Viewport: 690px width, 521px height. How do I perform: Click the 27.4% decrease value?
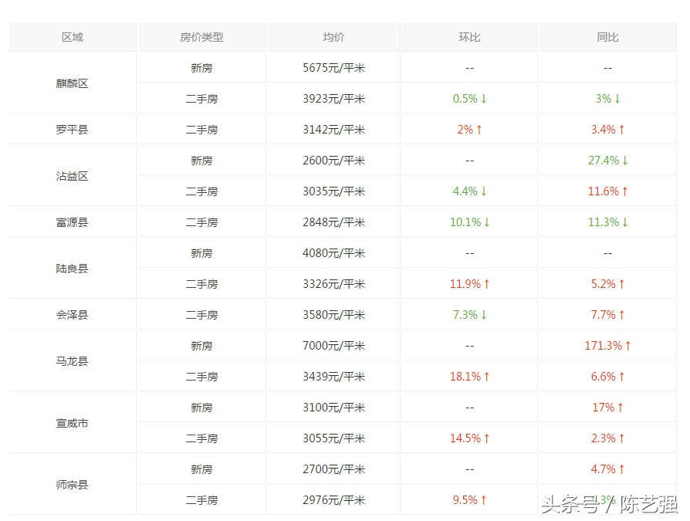[607, 161]
